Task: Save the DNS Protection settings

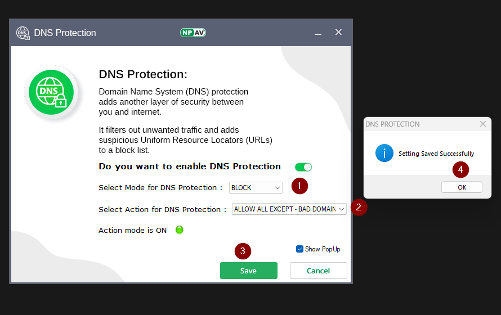Action: [x=248, y=271]
